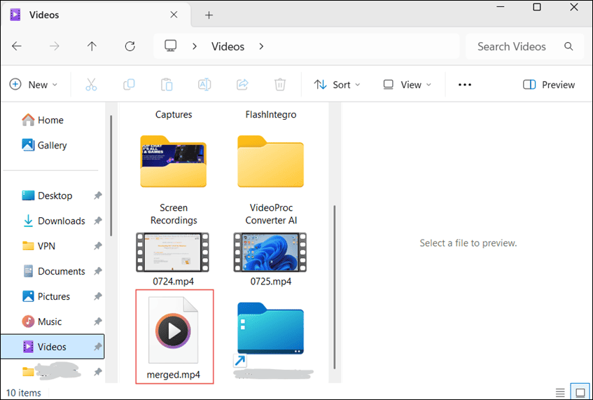593x400 pixels.
Task: Click the Cut scissors icon
Action: click(x=91, y=84)
